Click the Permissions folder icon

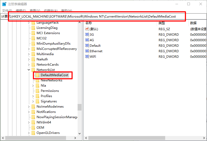37,91
